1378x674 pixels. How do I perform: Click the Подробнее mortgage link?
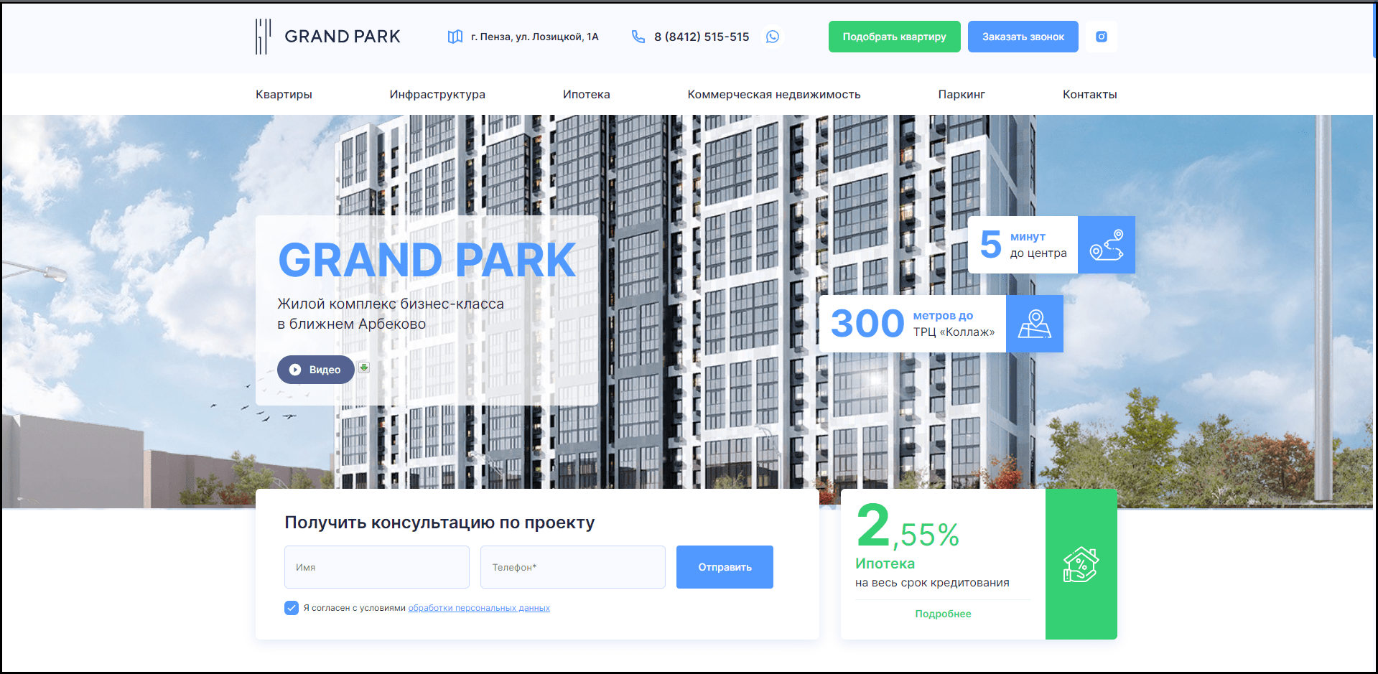coord(943,614)
